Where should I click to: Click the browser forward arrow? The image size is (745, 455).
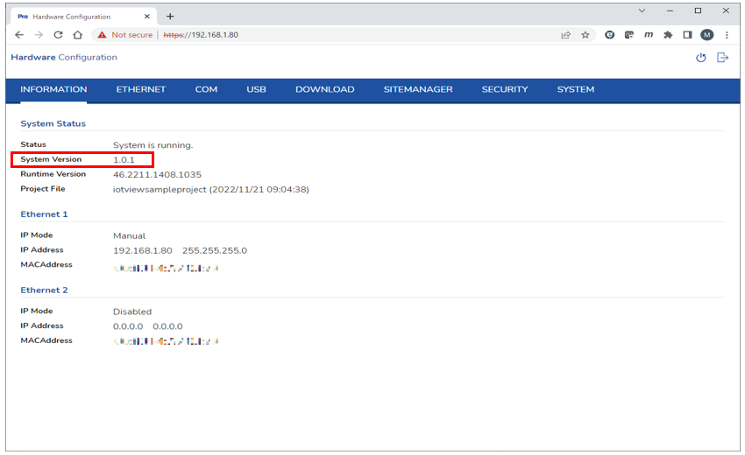pyautogui.click(x=39, y=35)
